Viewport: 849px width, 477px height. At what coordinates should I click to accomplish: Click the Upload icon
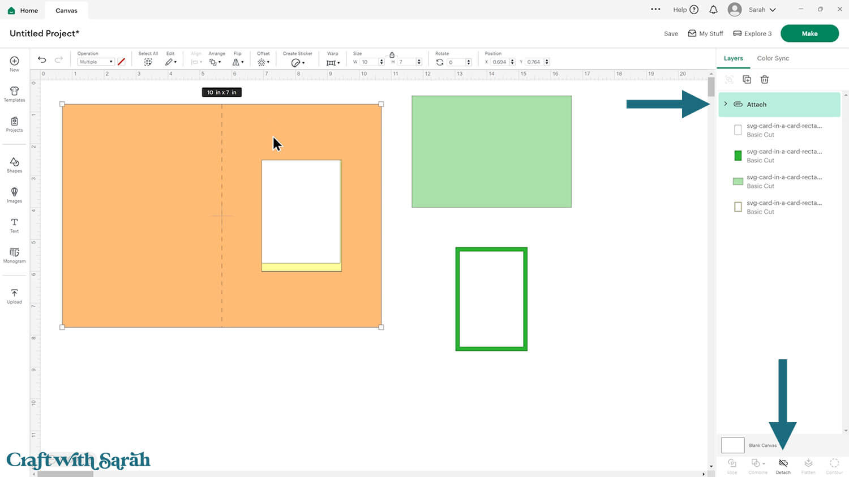[x=14, y=296]
